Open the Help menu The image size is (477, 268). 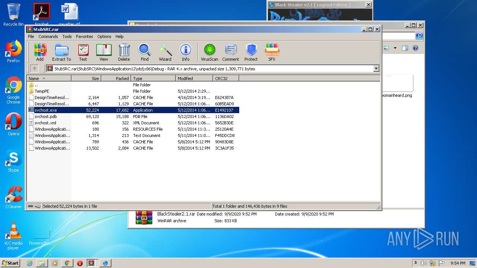120,36
